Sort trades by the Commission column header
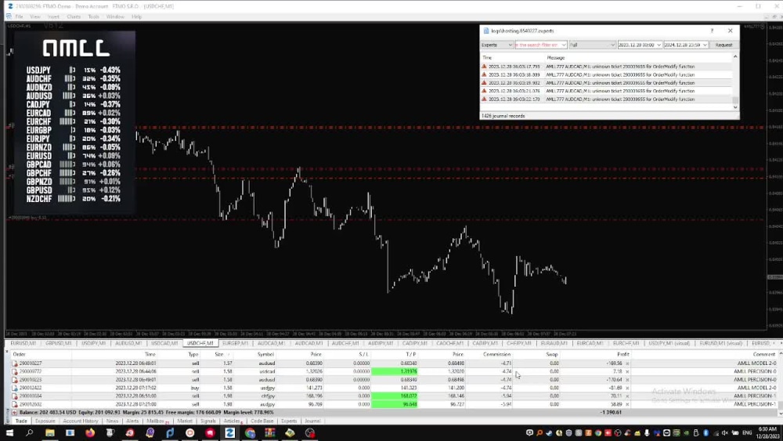 (x=496, y=354)
